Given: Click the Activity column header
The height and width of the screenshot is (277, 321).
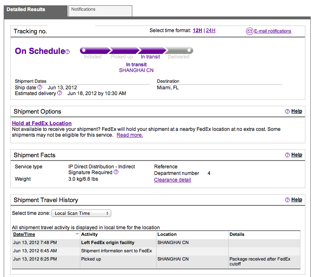Looking at the screenshot, I should click(89, 235).
